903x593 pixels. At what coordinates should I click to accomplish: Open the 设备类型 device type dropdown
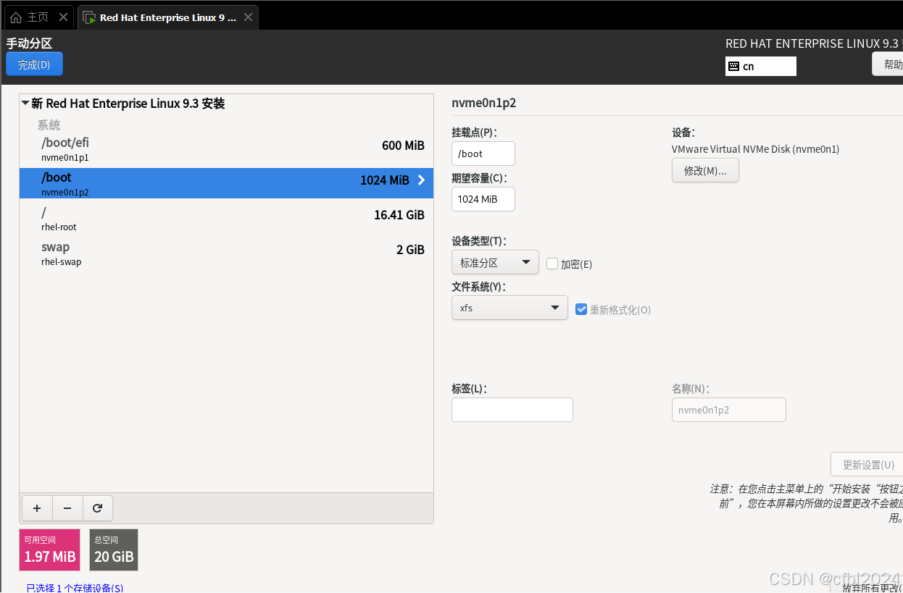click(495, 263)
